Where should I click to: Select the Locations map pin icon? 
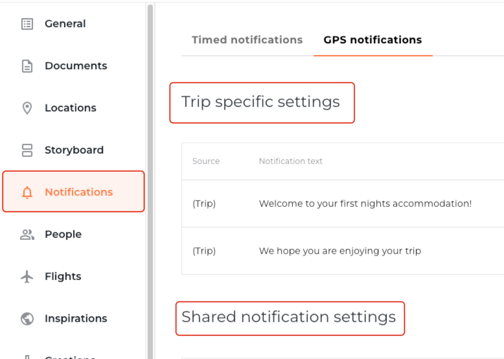pyautogui.click(x=27, y=108)
